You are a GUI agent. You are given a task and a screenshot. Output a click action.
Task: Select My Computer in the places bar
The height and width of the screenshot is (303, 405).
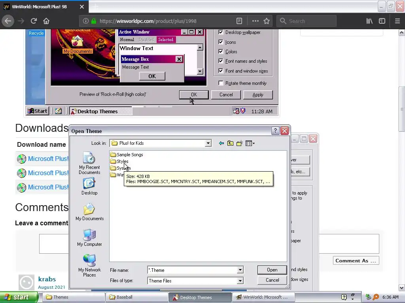click(x=89, y=238)
